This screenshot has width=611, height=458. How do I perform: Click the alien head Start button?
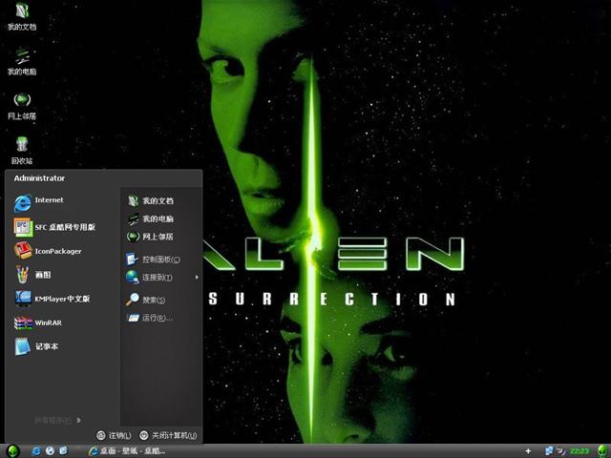[12, 451]
